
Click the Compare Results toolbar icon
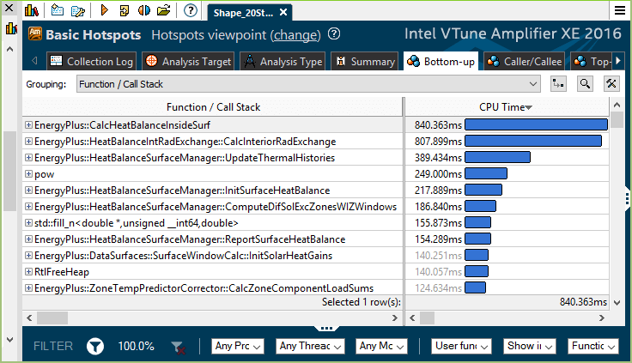pyautogui.click(x=144, y=10)
